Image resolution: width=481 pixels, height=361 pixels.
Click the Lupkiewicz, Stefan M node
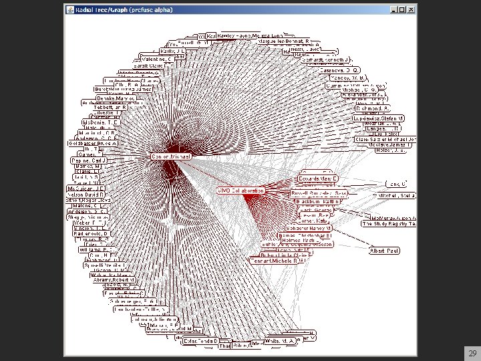pos(379,118)
